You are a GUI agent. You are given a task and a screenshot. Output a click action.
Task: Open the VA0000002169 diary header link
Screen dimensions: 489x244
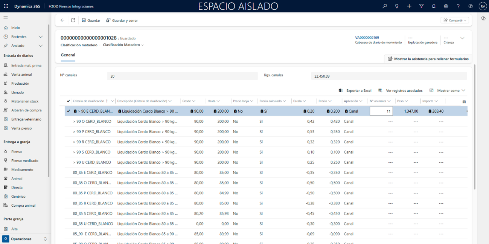click(367, 38)
